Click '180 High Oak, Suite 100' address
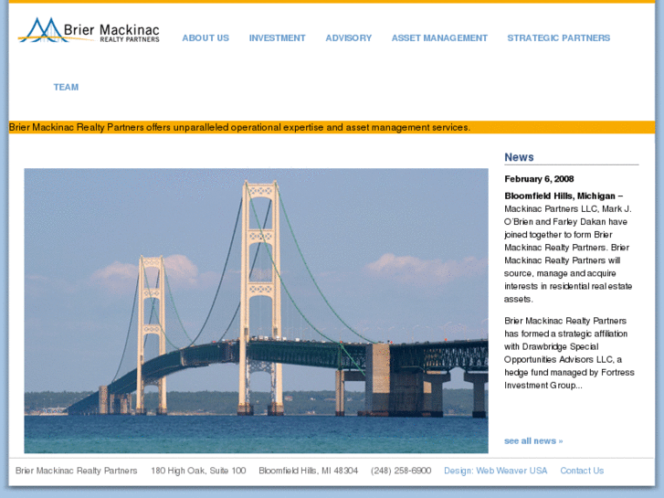 198,471
